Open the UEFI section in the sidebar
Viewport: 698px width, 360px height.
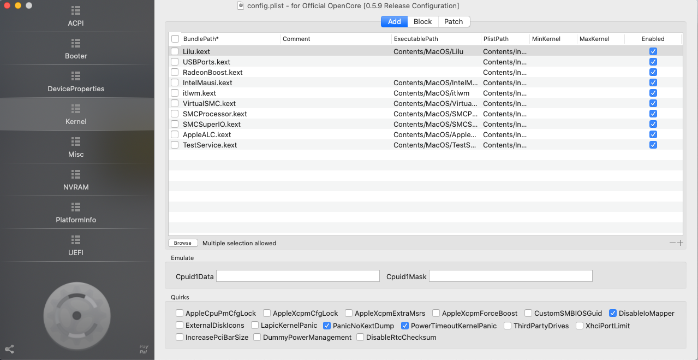coord(76,246)
